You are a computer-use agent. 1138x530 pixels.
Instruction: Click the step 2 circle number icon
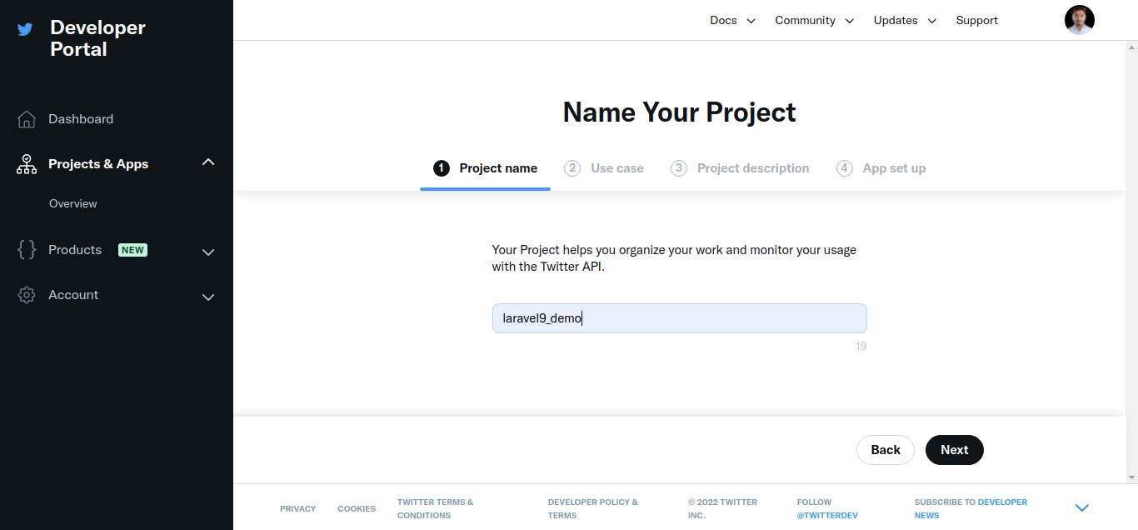[572, 168]
